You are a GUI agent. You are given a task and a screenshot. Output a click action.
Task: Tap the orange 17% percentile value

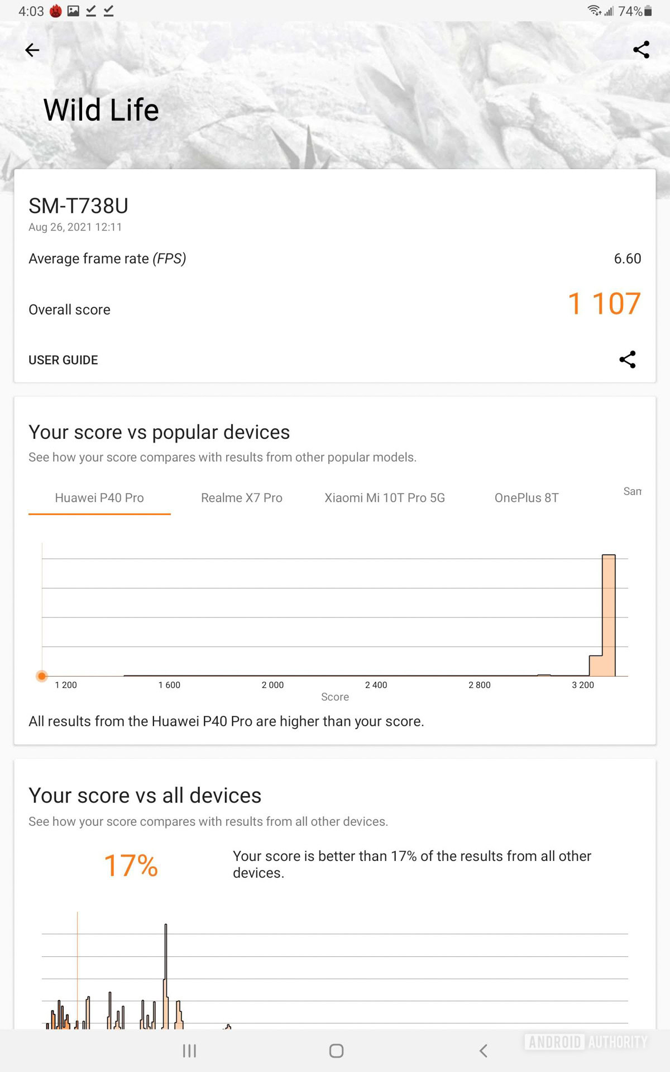pos(131,865)
